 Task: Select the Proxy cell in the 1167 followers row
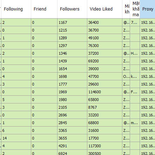click(x=147, y=22)
